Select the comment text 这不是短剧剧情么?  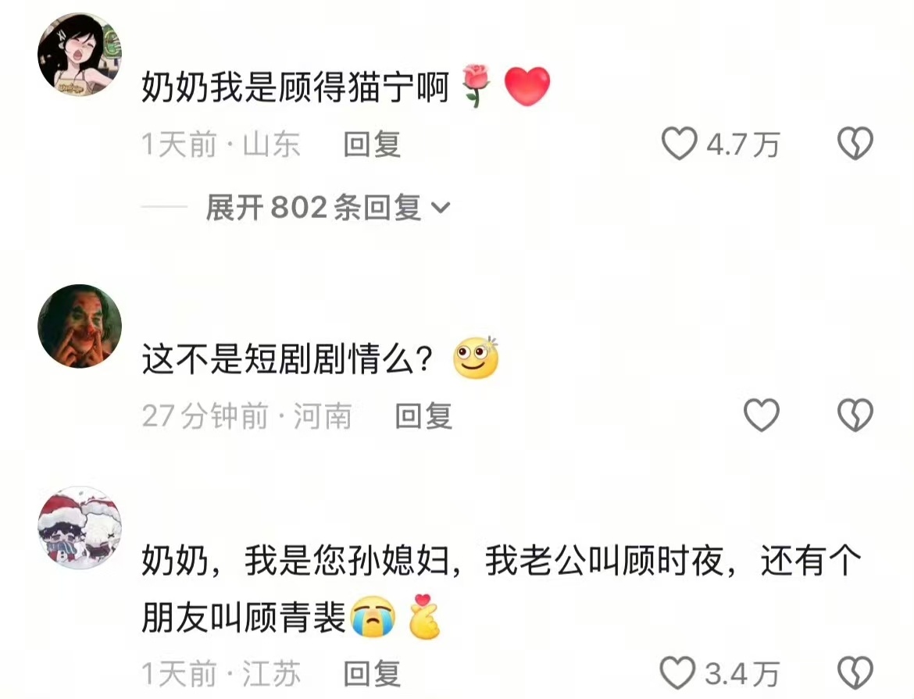pyautogui.click(x=287, y=358)
